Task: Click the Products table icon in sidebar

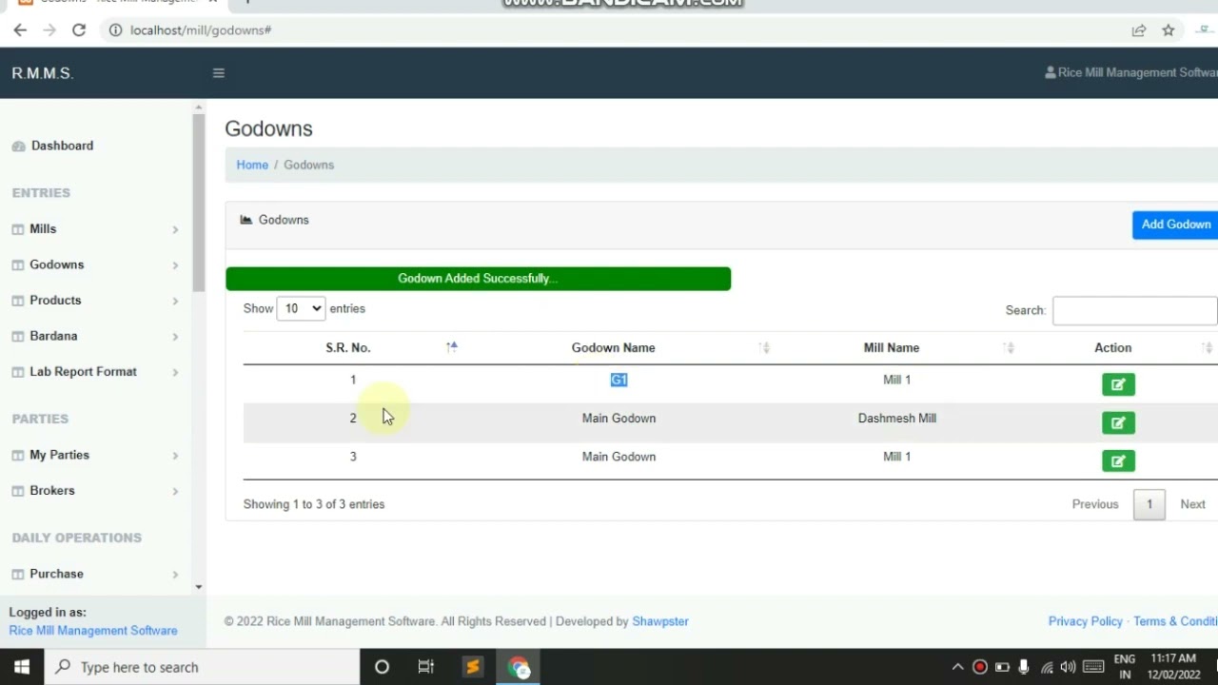Action: pyautogui.click(x=18, y=301)
